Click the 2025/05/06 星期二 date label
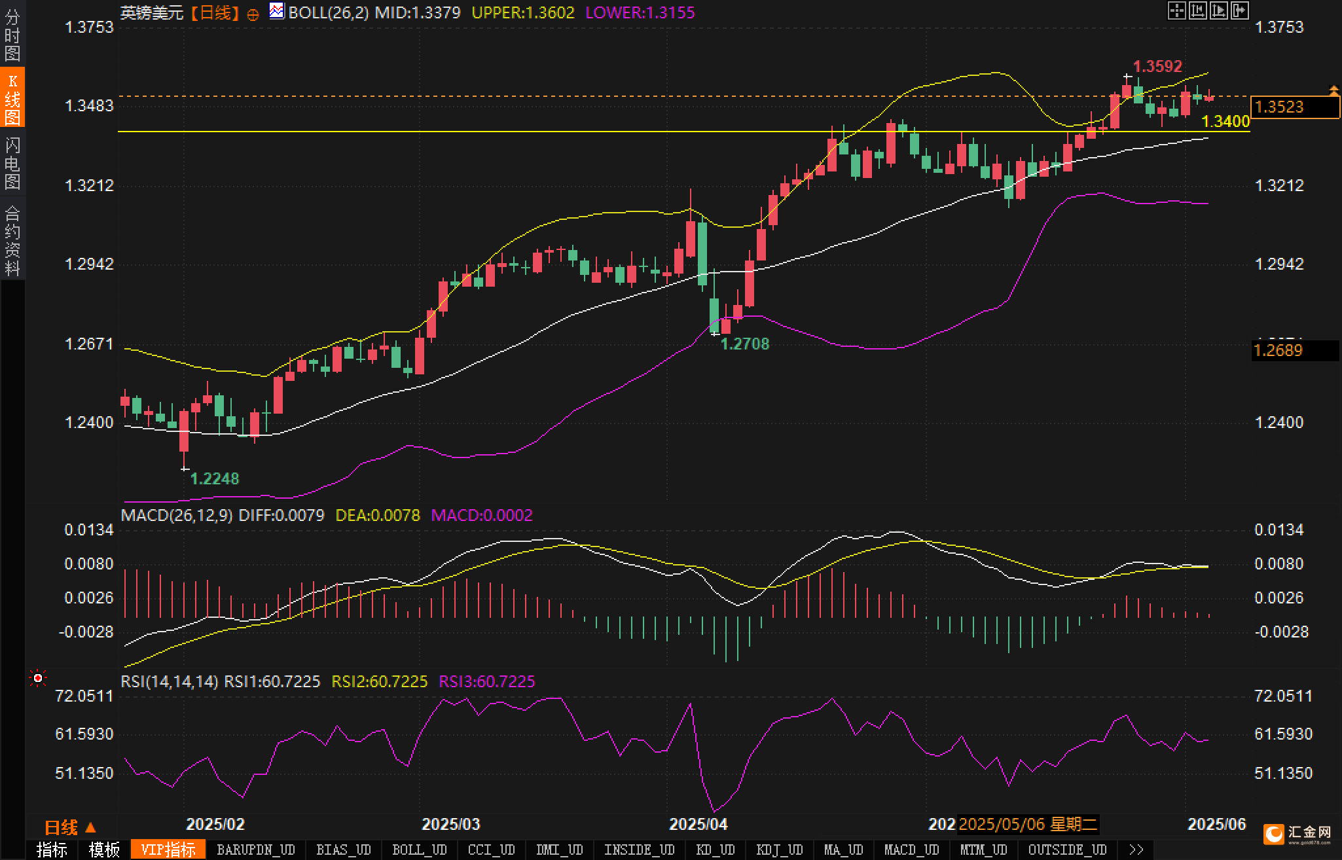This screenshot has height=860, width=1342. pos(1028,824)
